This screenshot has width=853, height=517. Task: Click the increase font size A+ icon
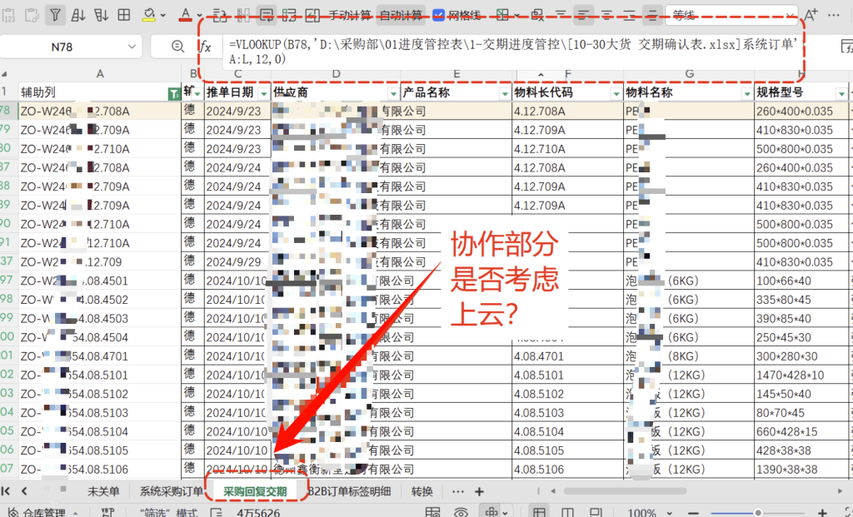tap(811, 15)
